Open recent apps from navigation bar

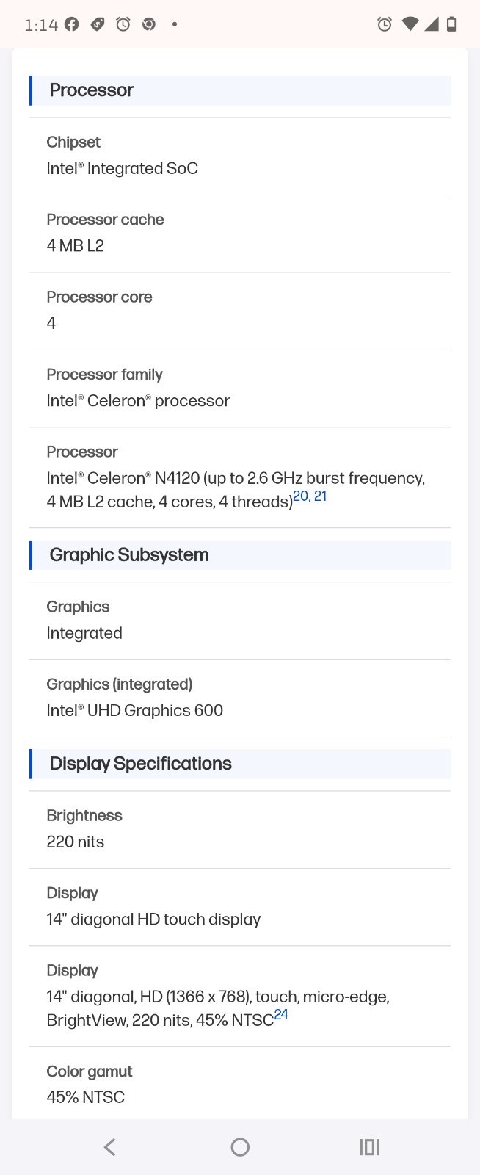369,1147
